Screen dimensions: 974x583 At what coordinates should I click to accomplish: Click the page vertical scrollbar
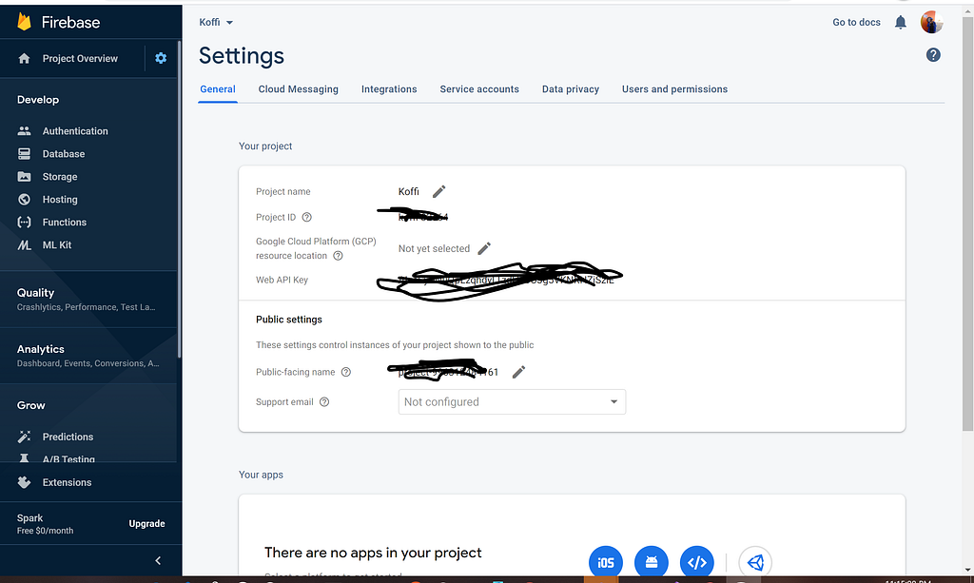[967, 223]
